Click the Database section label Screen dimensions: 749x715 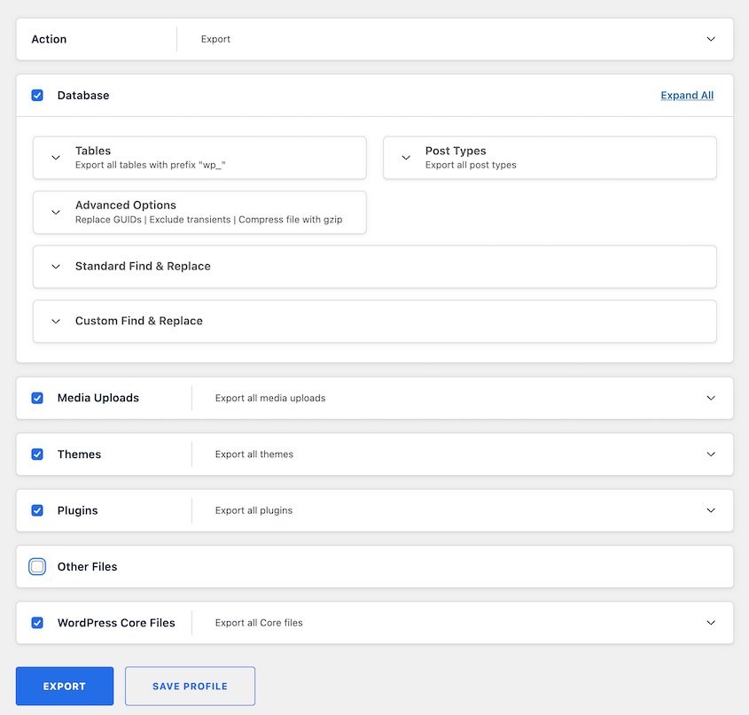[83, 96]
